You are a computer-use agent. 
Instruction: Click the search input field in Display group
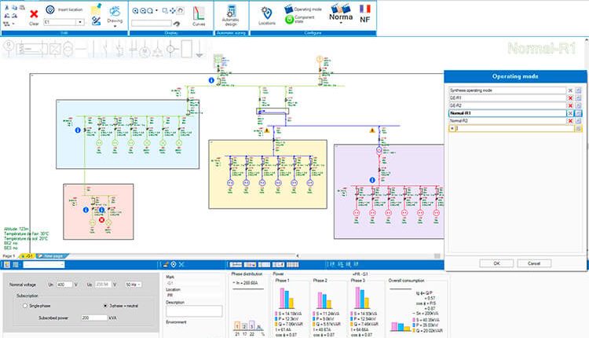coord(152,24)
